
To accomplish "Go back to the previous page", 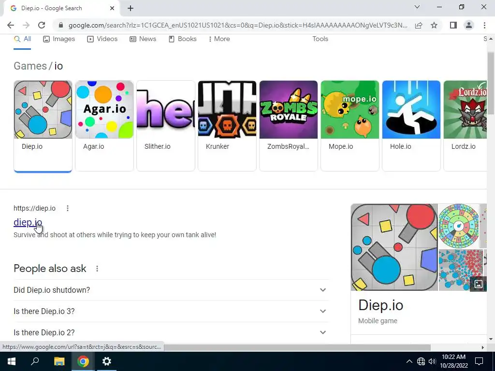I will point(11,25).
